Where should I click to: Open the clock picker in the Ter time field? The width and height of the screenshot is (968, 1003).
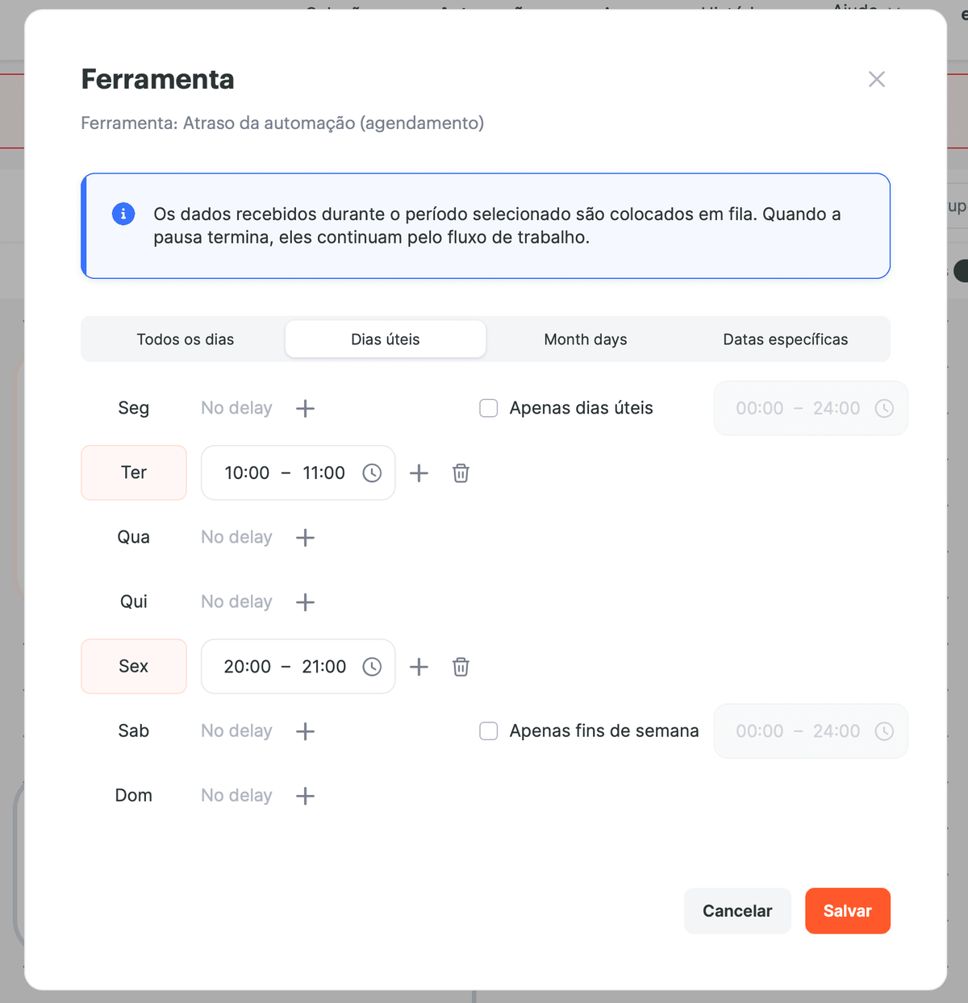pos(372,472)
